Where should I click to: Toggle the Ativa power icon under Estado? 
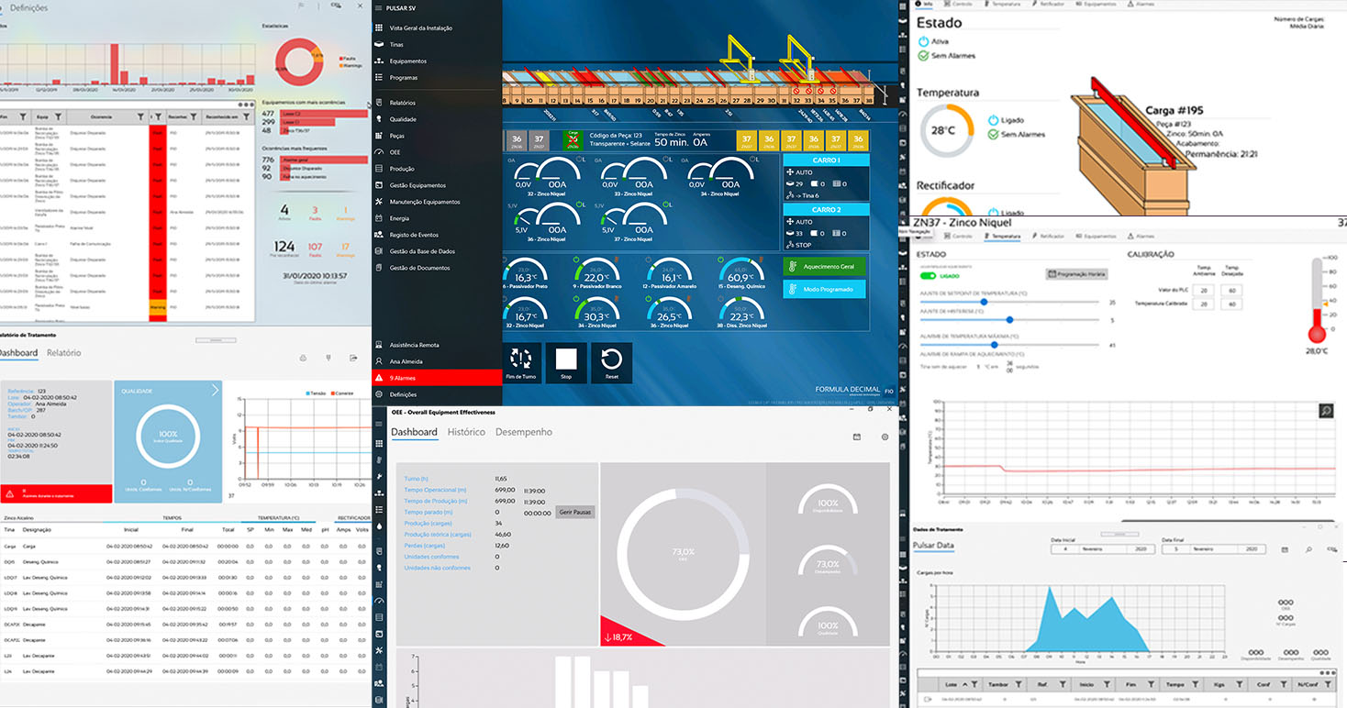point(923,41)
